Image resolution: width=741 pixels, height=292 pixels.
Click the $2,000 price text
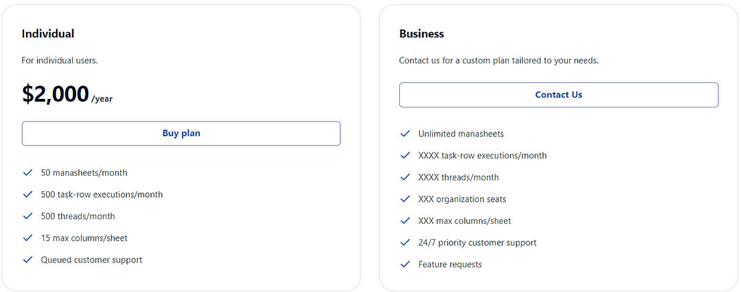click(x=56, y=94)
